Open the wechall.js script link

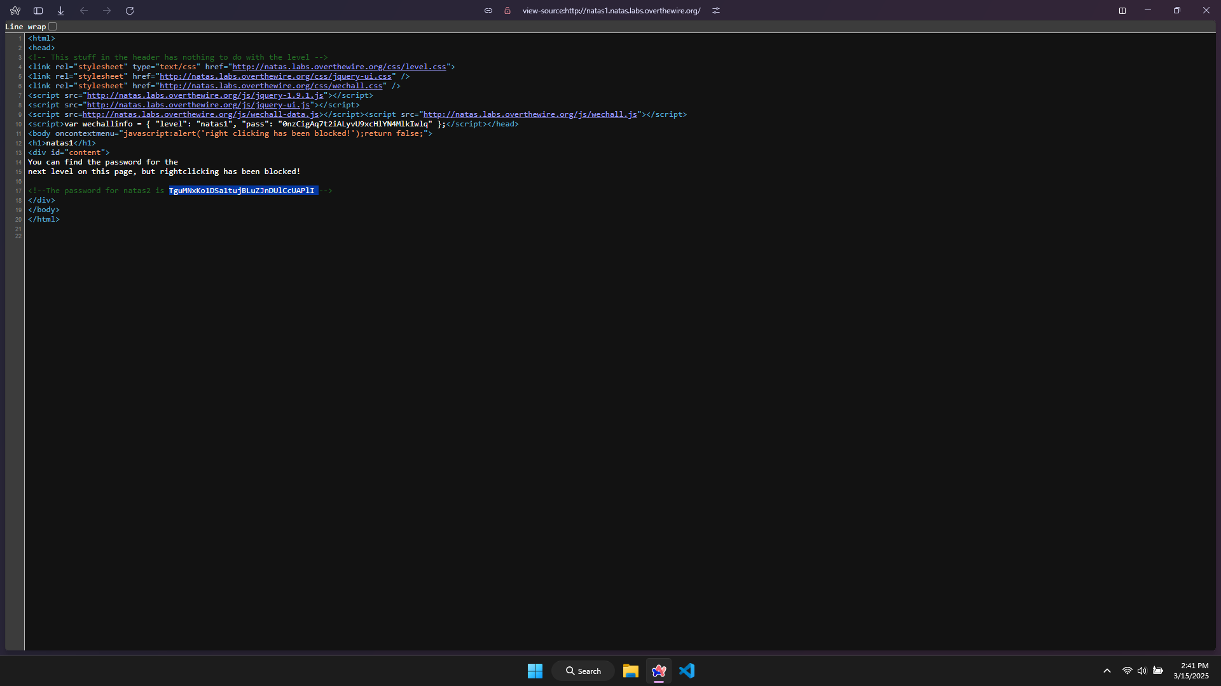pyautogui.click(x=530, y=114)
